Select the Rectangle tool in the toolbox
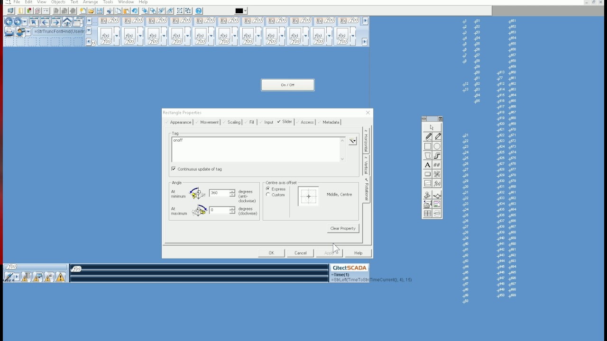Image resolution: width=607 pixels, height=341 pixels. pyautogui.click(x=428, y=146)
